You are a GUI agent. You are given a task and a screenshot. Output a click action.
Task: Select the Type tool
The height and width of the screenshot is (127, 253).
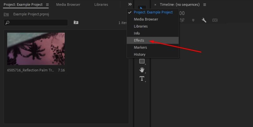142,78
